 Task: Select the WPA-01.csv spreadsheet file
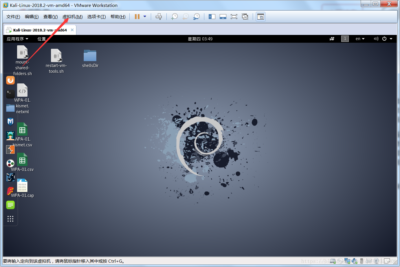click(23, 163)
